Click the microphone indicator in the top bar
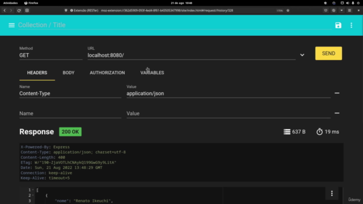Image resolution: width=363 pixels, height=204 pixels. 353,3
